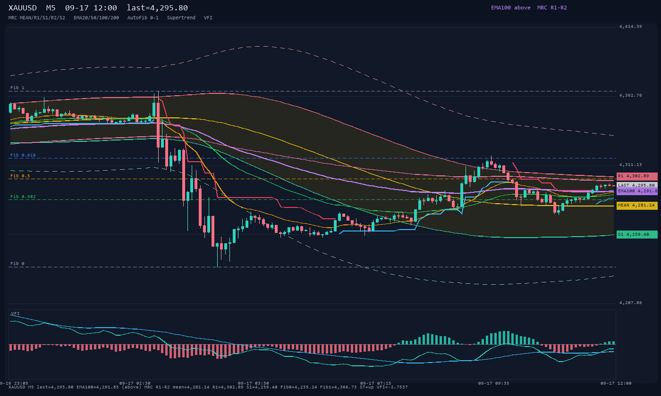Viewport: 661px width, 396px height.
Task: Click the '09-17 12:00' time axis label
Action: tap(616, 383)
